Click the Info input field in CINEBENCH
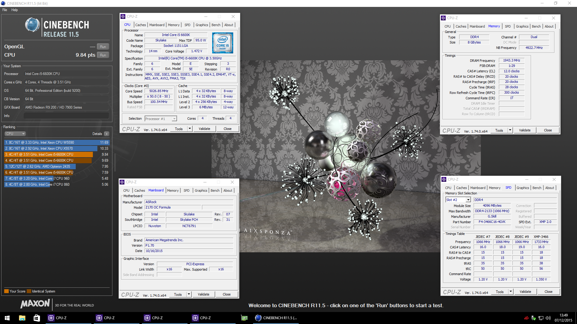This screenshot has width=577, height=324. (x=66, y=116)
